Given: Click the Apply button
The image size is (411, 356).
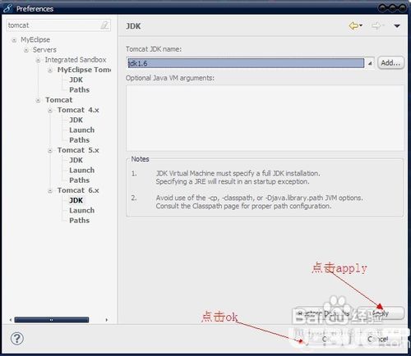Looking at the screenshot, I should [x=381, y=313].
